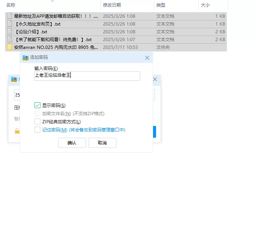Select the 【永久地址发布页】.txt file
Image resolution: width=255 pixels, height=227 pixels.
tap(116, 24)
